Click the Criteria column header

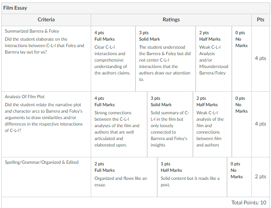point(46,20)
